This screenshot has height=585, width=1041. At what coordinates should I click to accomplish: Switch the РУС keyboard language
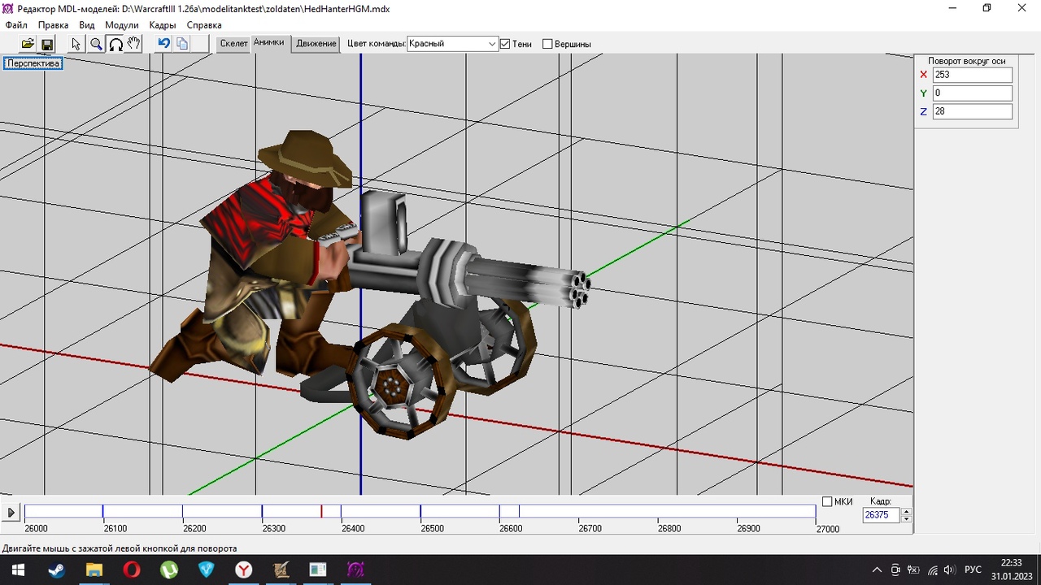[x=973, y=570]
